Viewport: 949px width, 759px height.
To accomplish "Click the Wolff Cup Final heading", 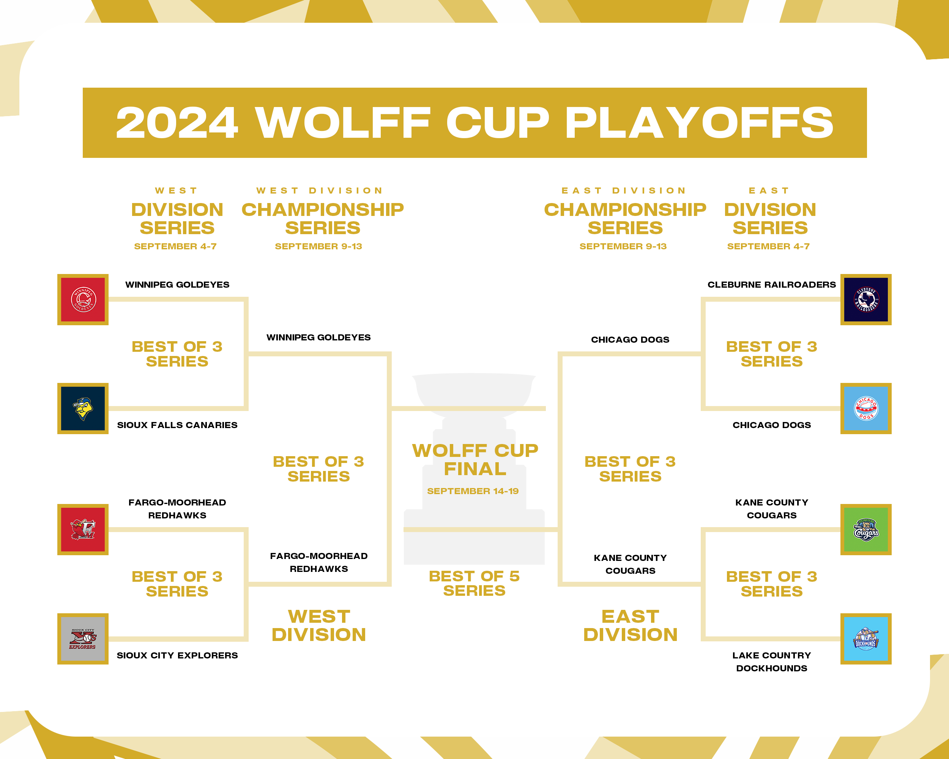I will click(475, 459).
